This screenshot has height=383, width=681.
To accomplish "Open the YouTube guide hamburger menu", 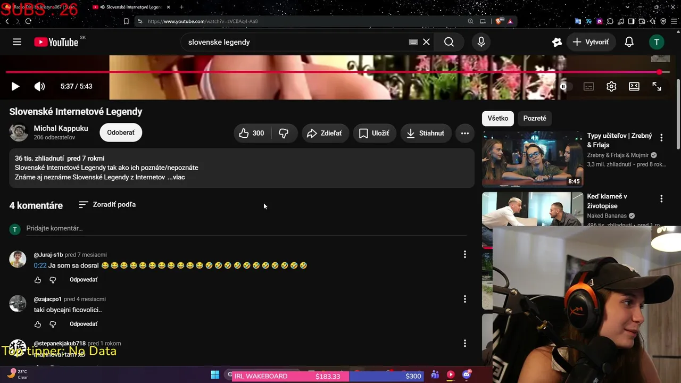I will click(x=17, y=42).
